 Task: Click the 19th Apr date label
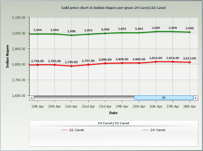click(38, 107)
